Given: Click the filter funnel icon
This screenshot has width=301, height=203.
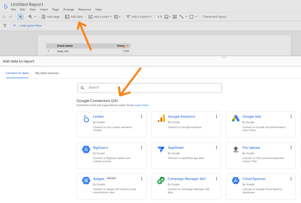Looking at the screenshot, I should (5, 25).
